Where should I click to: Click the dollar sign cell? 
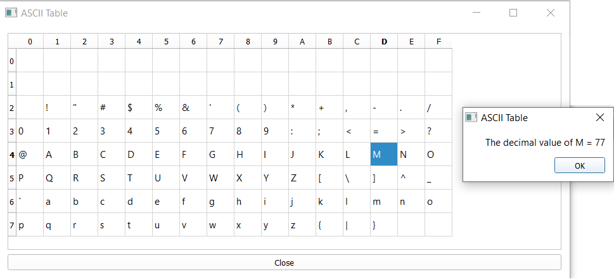coord(139,107)
